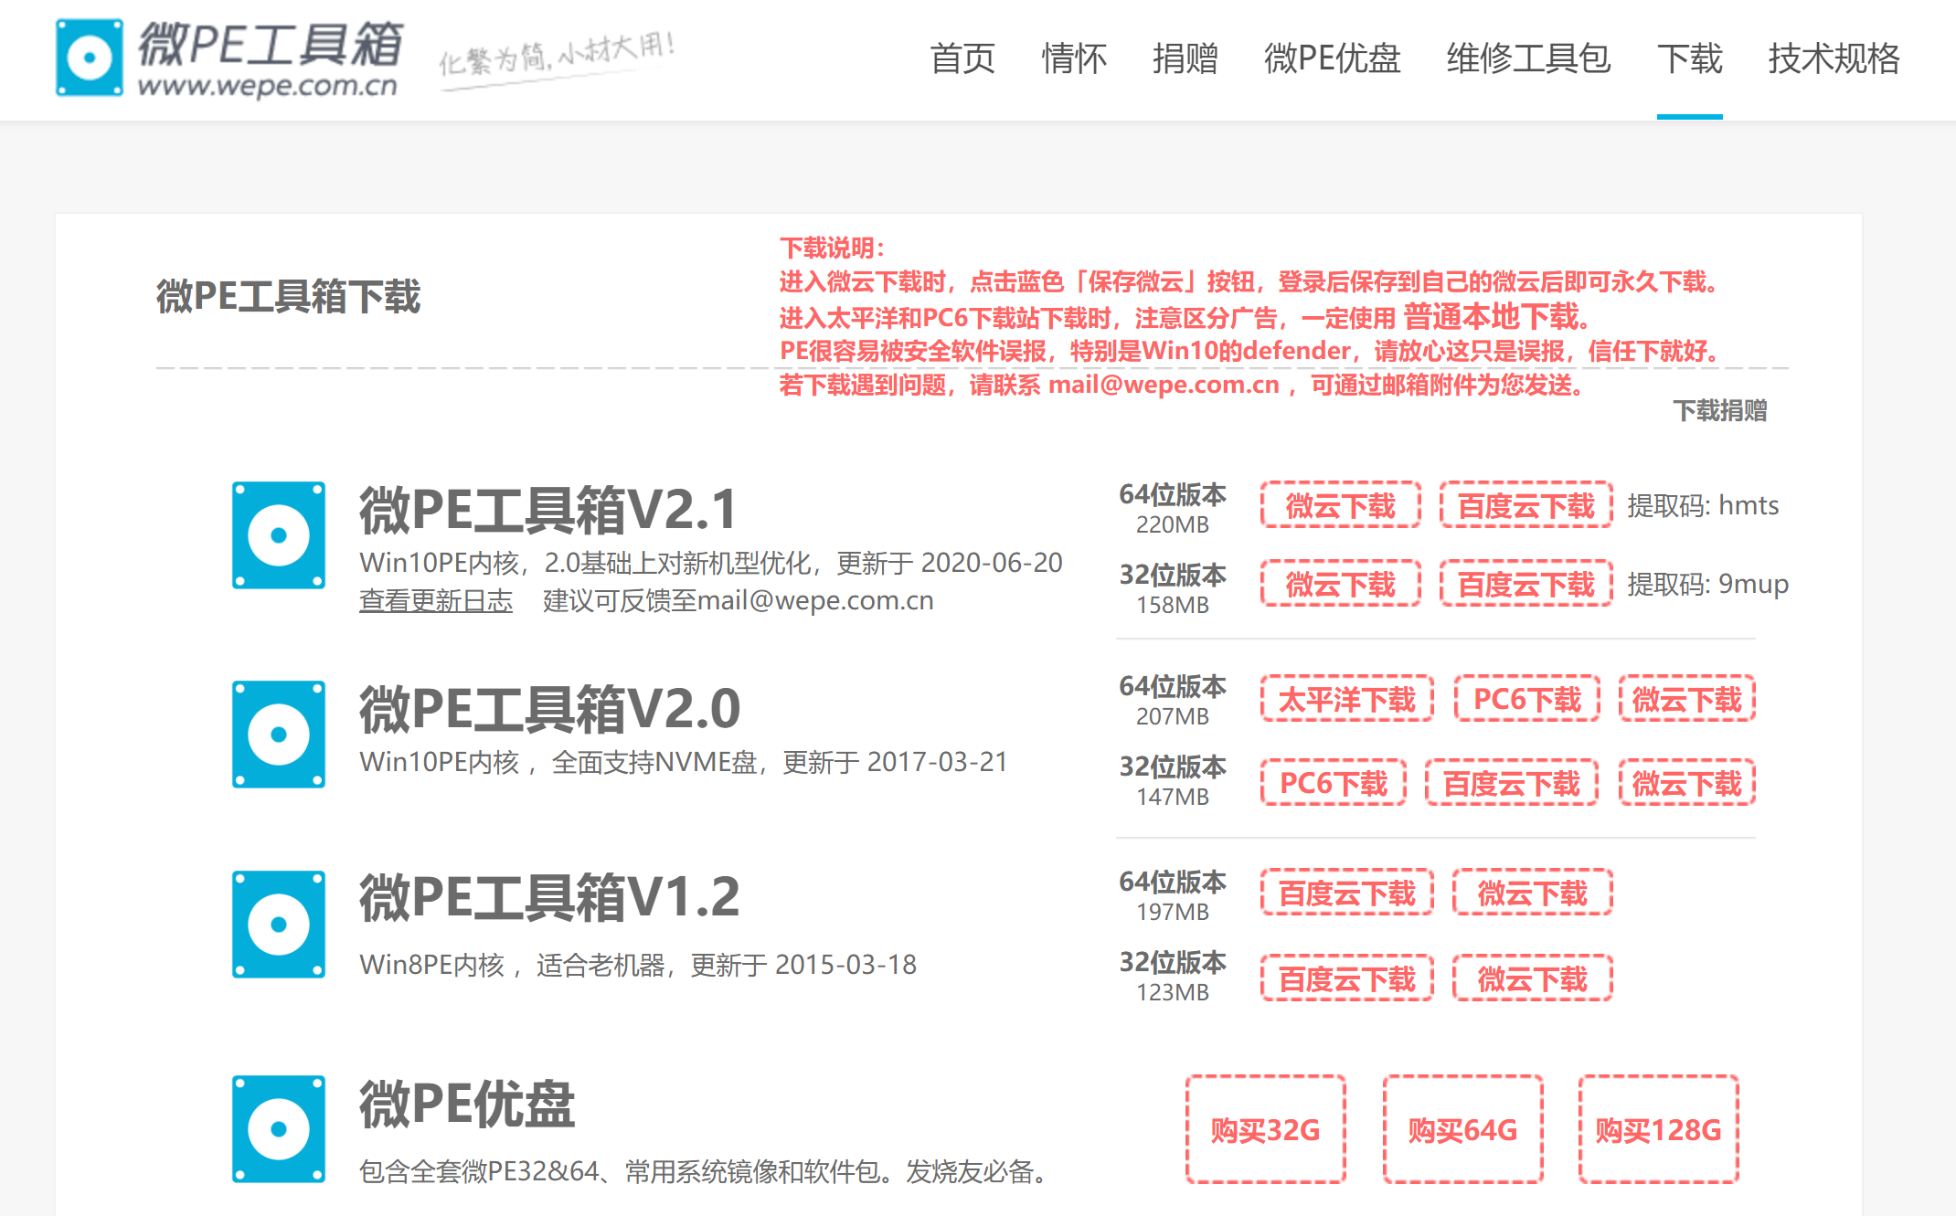Click the 购买64G button

pyautogui.click(x=1463, y=1130)
